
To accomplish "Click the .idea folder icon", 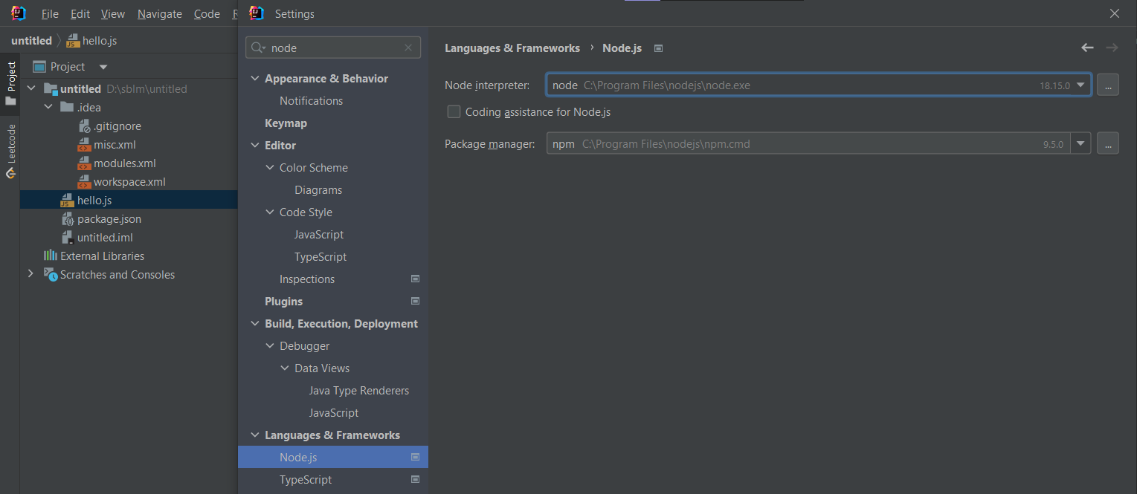I will click(x=67, y=108).
